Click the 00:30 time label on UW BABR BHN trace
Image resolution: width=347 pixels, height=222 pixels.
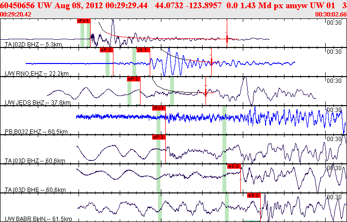pyautogui.click(x=334, y=197)
